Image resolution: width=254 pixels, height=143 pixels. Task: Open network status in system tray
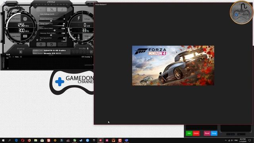229,140
